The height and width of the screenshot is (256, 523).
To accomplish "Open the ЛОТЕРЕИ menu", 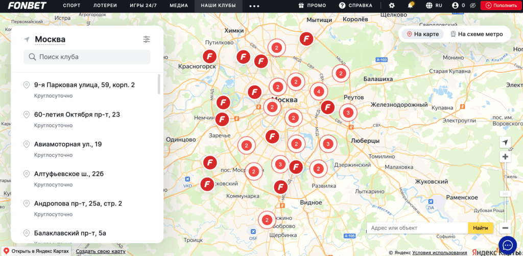I will pyautogui.click(x=105, y=6).
